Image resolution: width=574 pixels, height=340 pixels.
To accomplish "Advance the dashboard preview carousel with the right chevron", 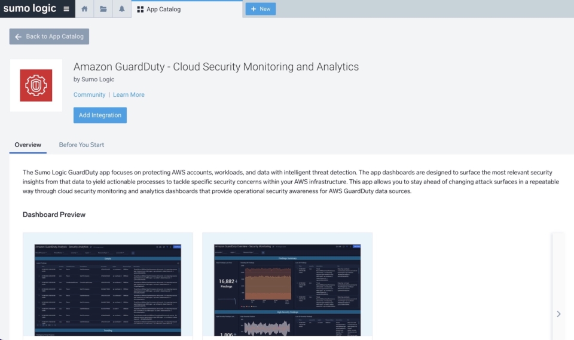I will [x=558, y=314].
